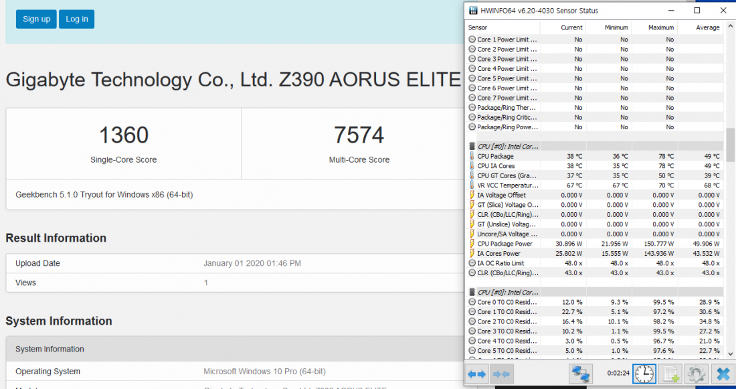736x389 pixels.
Task: Click HWiNFO logging start document icon
Action: 670,374
